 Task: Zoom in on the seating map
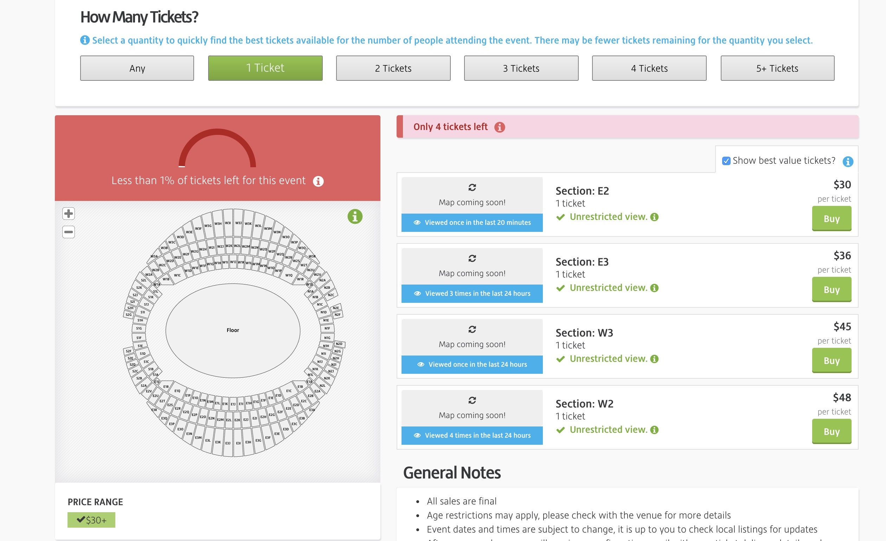(x=68, y=213)
